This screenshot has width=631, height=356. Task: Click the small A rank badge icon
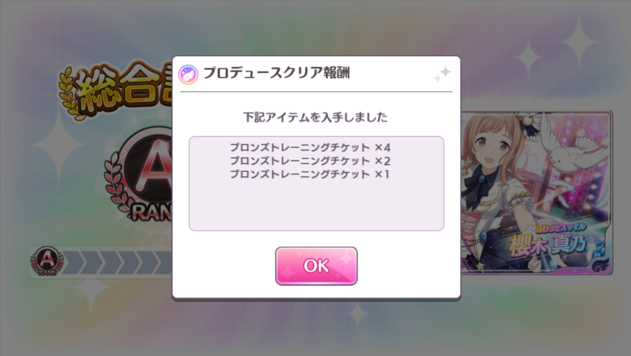click(47, 261)
